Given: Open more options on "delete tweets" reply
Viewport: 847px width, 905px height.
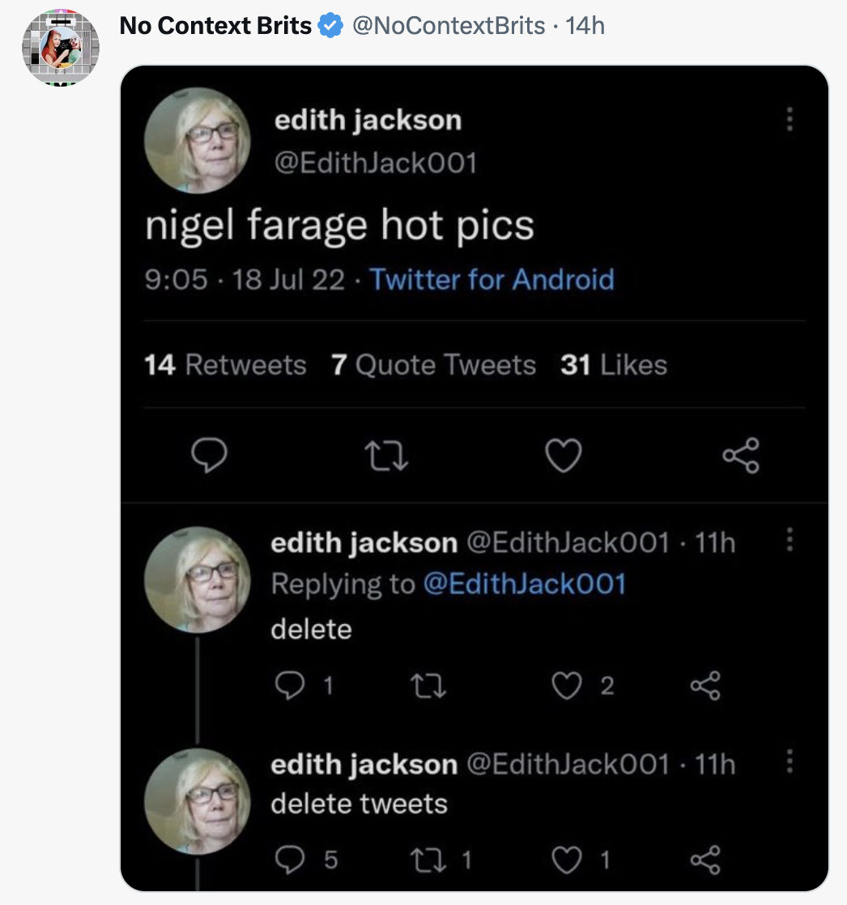Looking at the screenshot, I should click(x=790, y=761).
